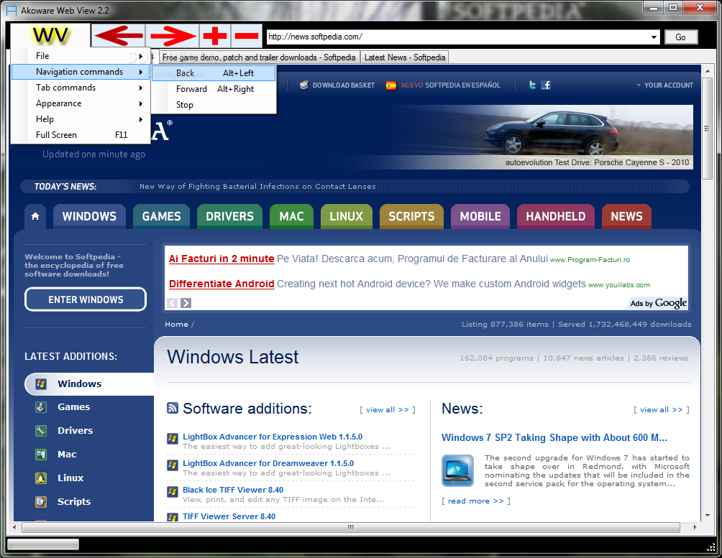This screenshot has width=722, height=558.
Task: Go forward with the red right arrow
Action: point(172,35)
